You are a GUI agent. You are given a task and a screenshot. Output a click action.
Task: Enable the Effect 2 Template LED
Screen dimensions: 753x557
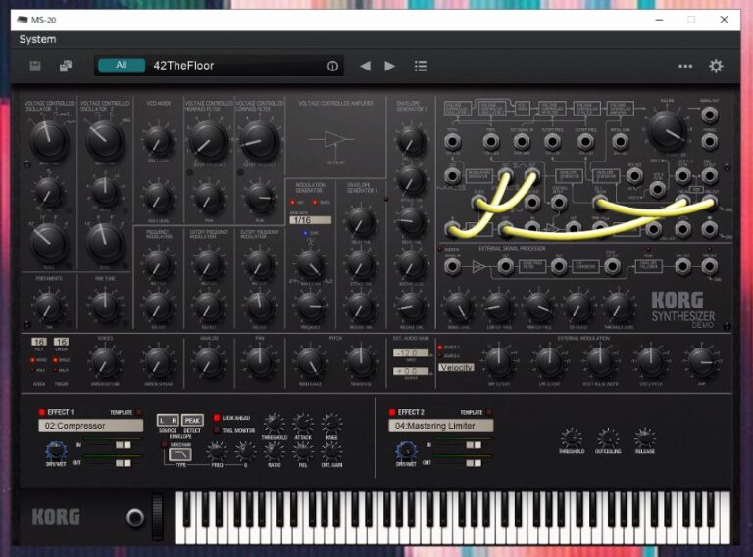(489, 412)
